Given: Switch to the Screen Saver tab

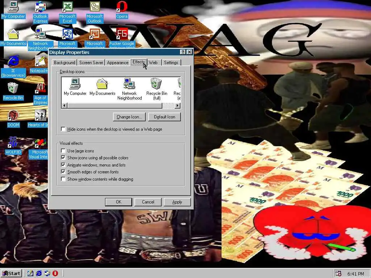Looking at the screenshot, I should tap(91, 62).
